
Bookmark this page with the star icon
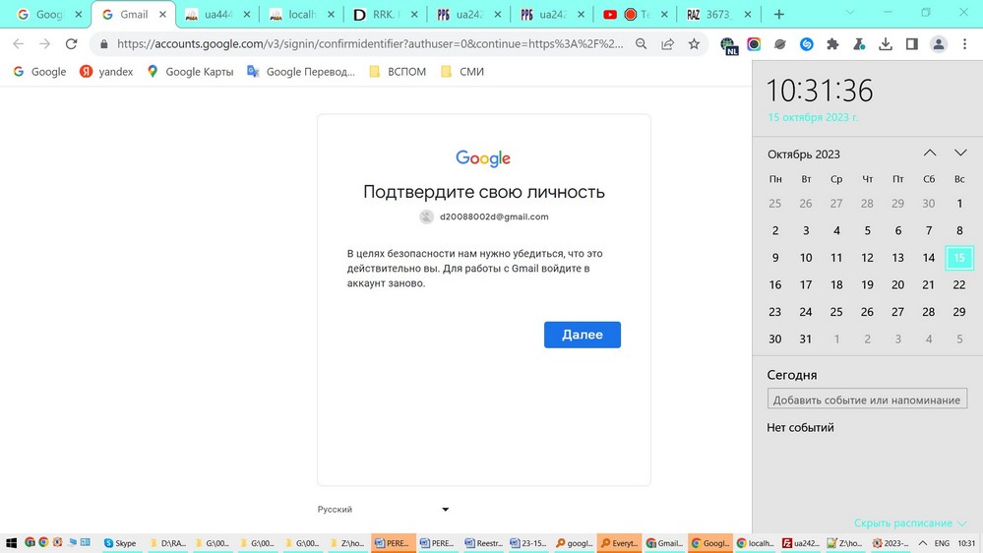click(694, 44)
